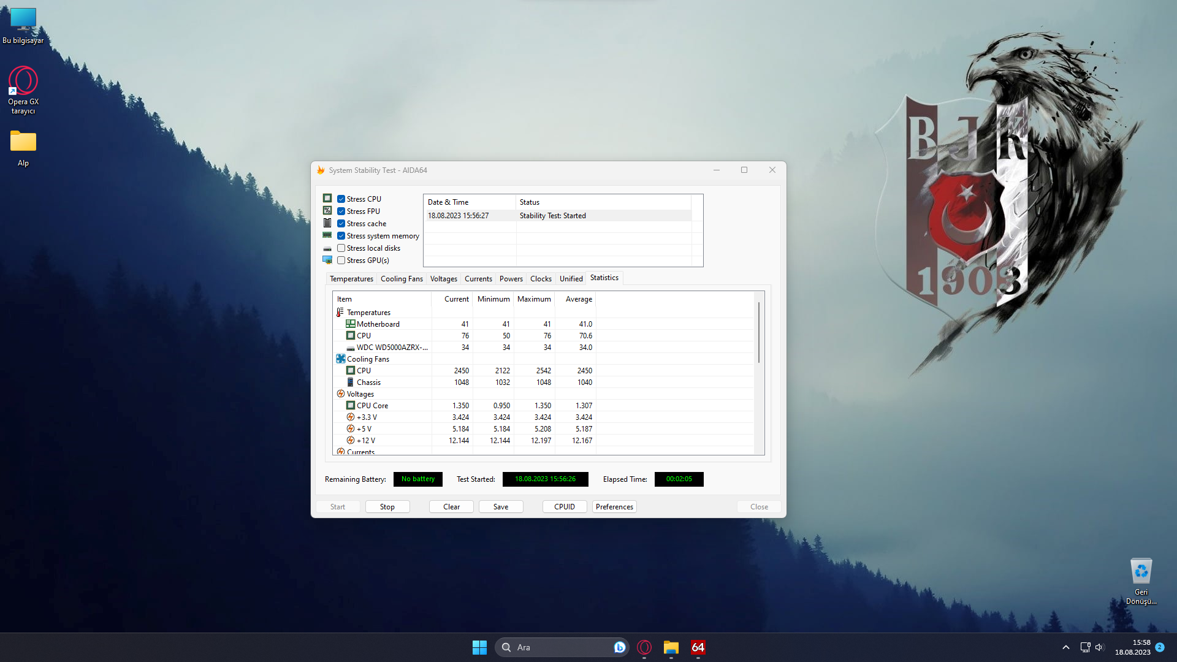Enable the Stress GPU(s) checkbox
Viewport: 1177px width, 662px height.
[x=341, y=261]
